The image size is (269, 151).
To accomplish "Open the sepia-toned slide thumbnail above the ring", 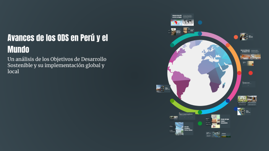I will tap(188, 30).
